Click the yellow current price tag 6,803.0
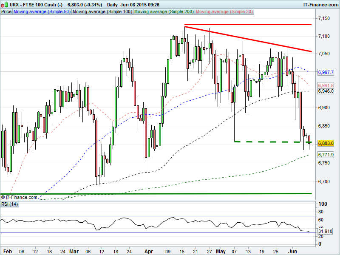The height and width of the screenshot is (255, 340). tap(326, 143)
